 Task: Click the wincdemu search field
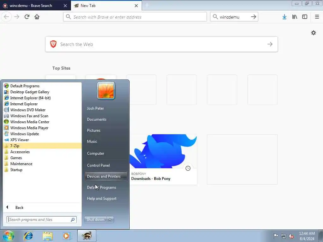234,17
